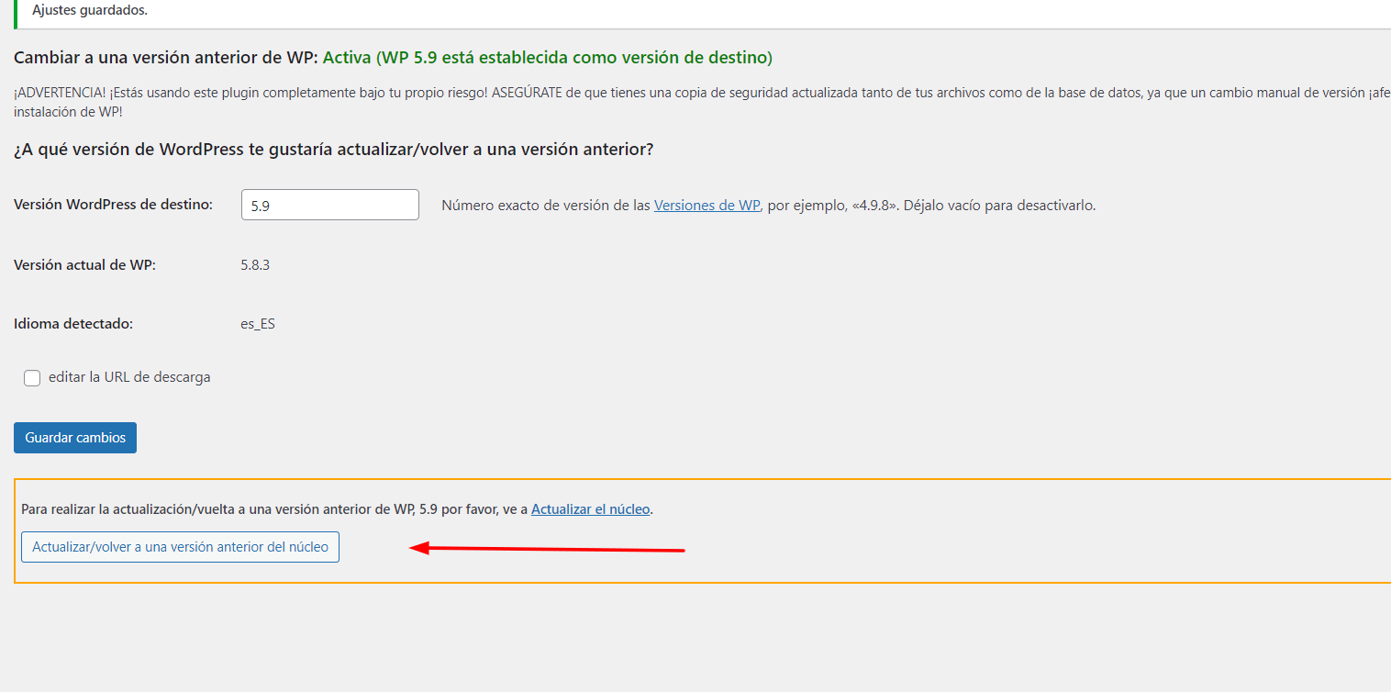Click the 'Número exacto de versión' help text
Viewport: 1391px width, 692px height.
click(769, 206)
